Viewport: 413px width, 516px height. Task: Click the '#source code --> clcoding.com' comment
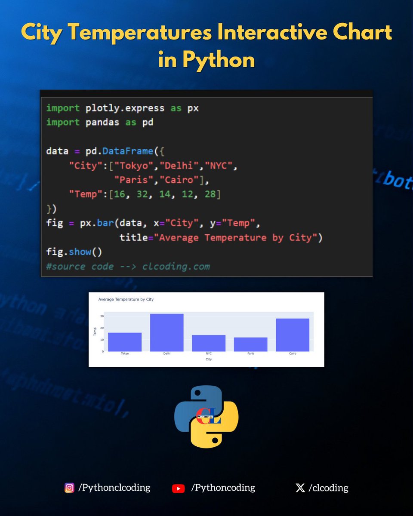(128, 267)
